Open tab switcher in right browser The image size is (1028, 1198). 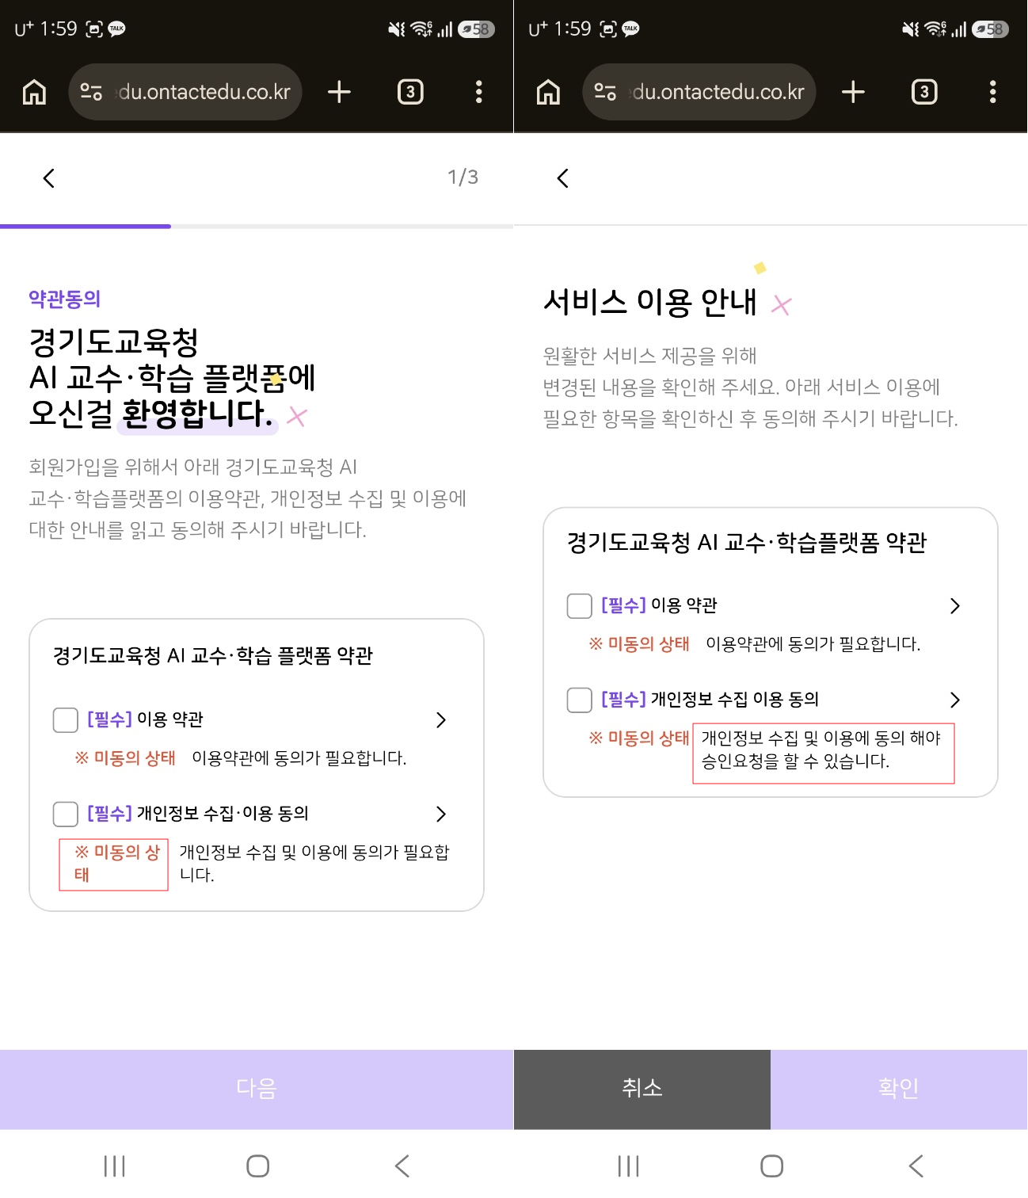[924, 92]
